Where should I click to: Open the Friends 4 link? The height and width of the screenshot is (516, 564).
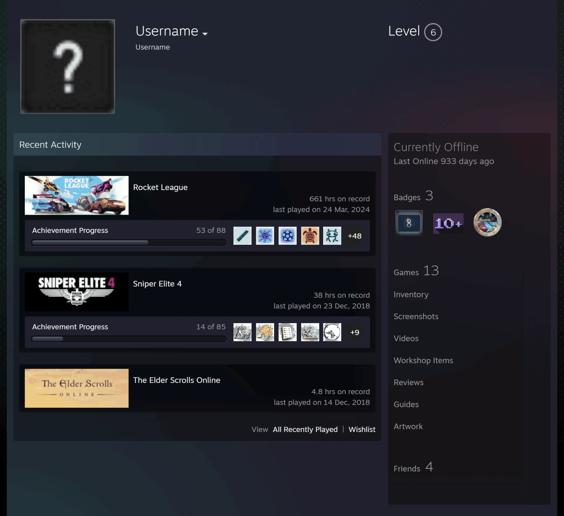tap(413, 467)
